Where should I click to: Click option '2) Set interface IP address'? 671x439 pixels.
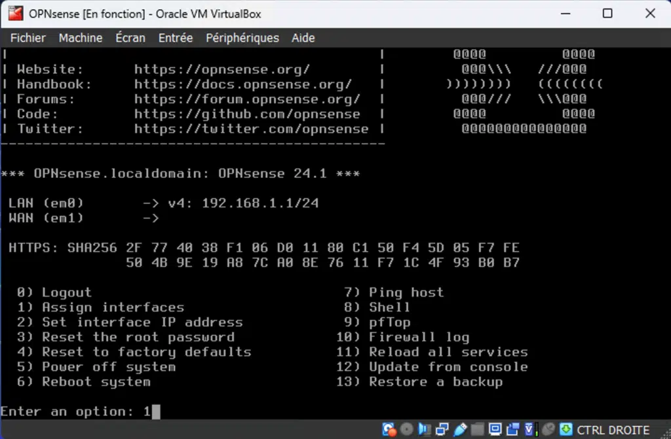(x=130, y=323)
